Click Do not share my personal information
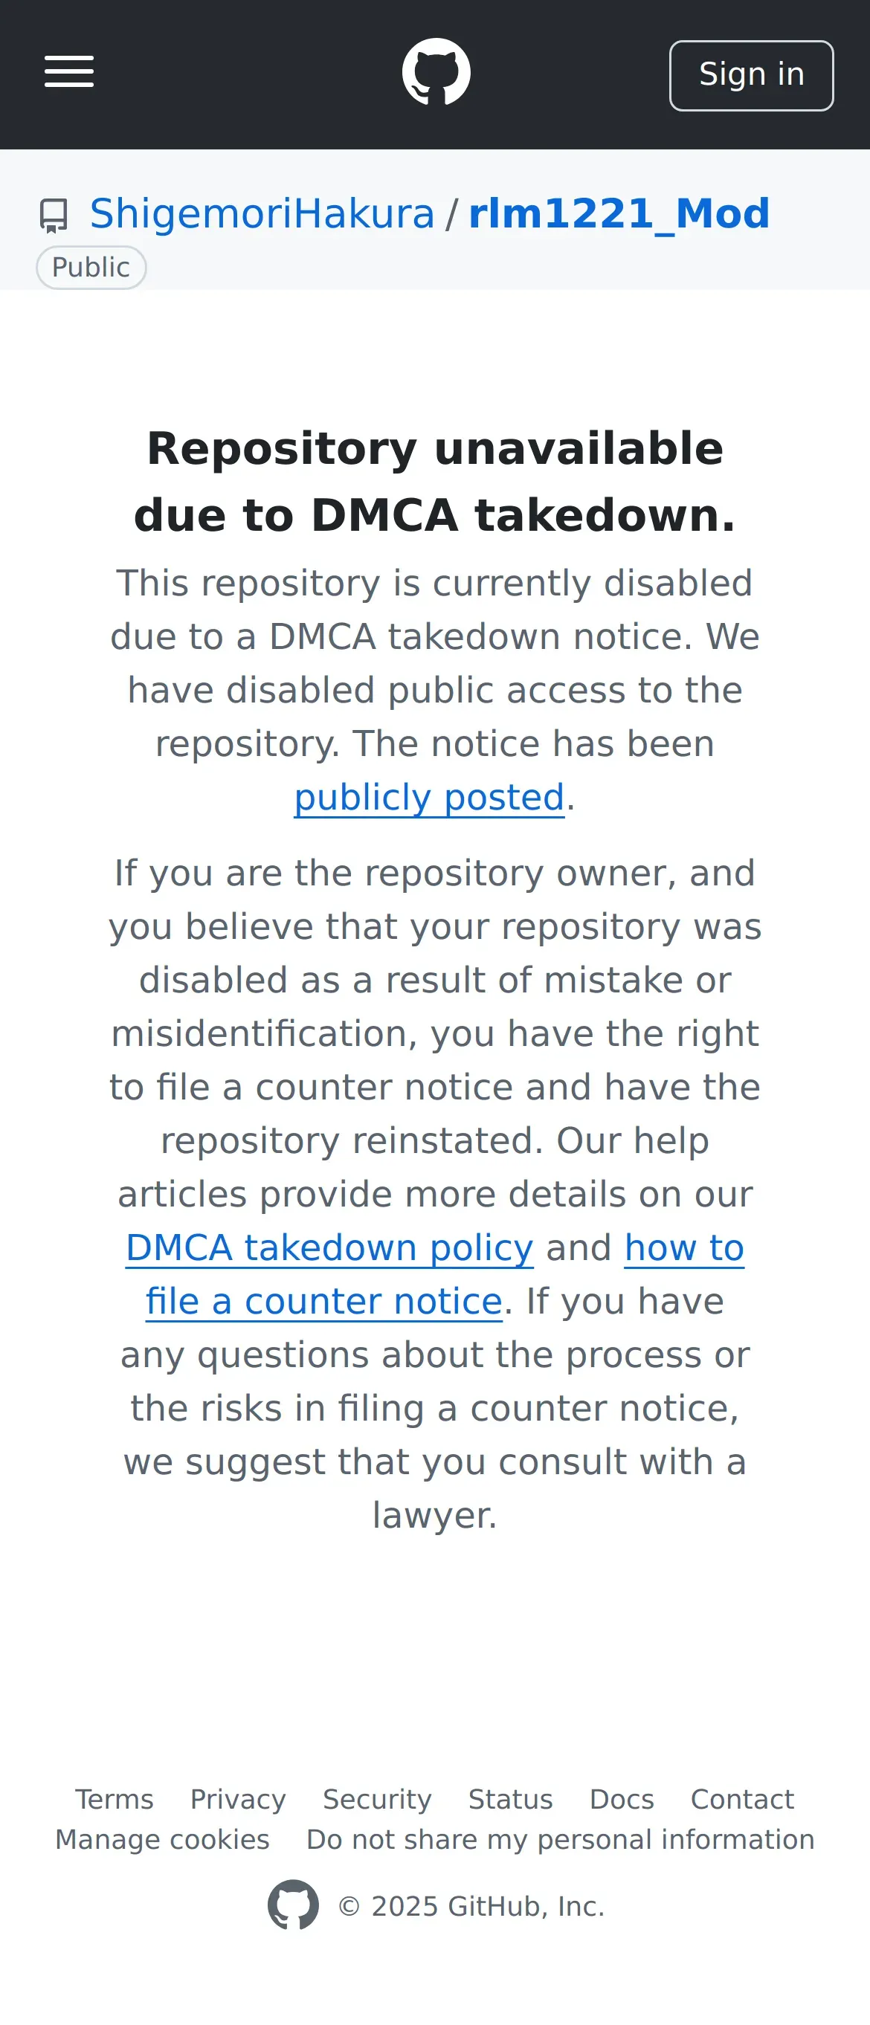 pos(560,1839)
